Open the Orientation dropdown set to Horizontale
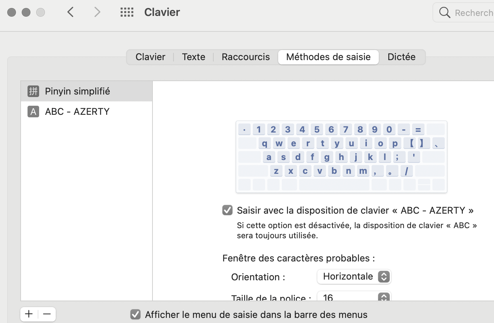Image resolution: width=494 pixels, height=323 pixels. (354, 277)
